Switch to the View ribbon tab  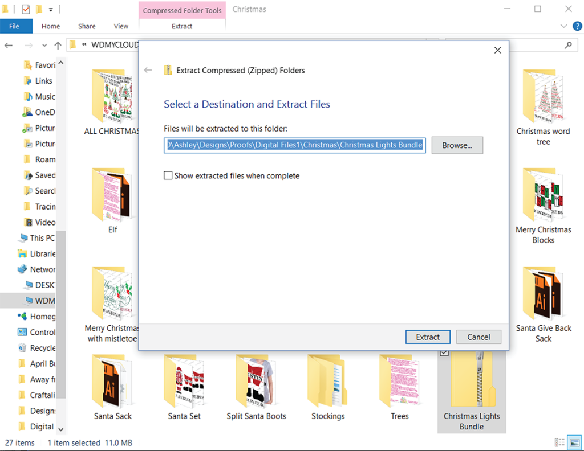[121, 26]
